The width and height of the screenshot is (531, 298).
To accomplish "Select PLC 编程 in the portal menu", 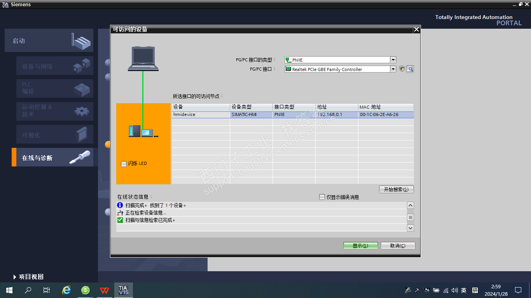I will [55, 88].
